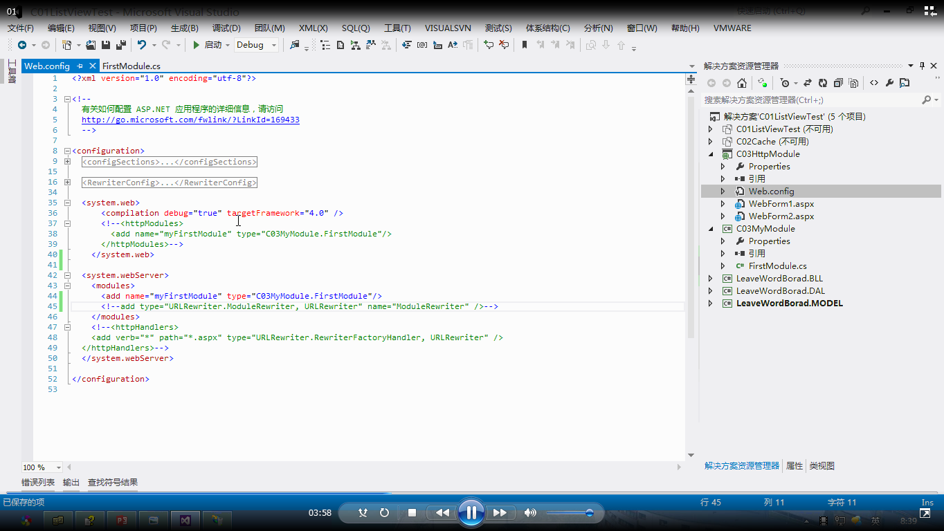Viewport: 944px width, 531px height.
Task: Click the sync arrows icon in Solution Explorer
Action: 807,83
